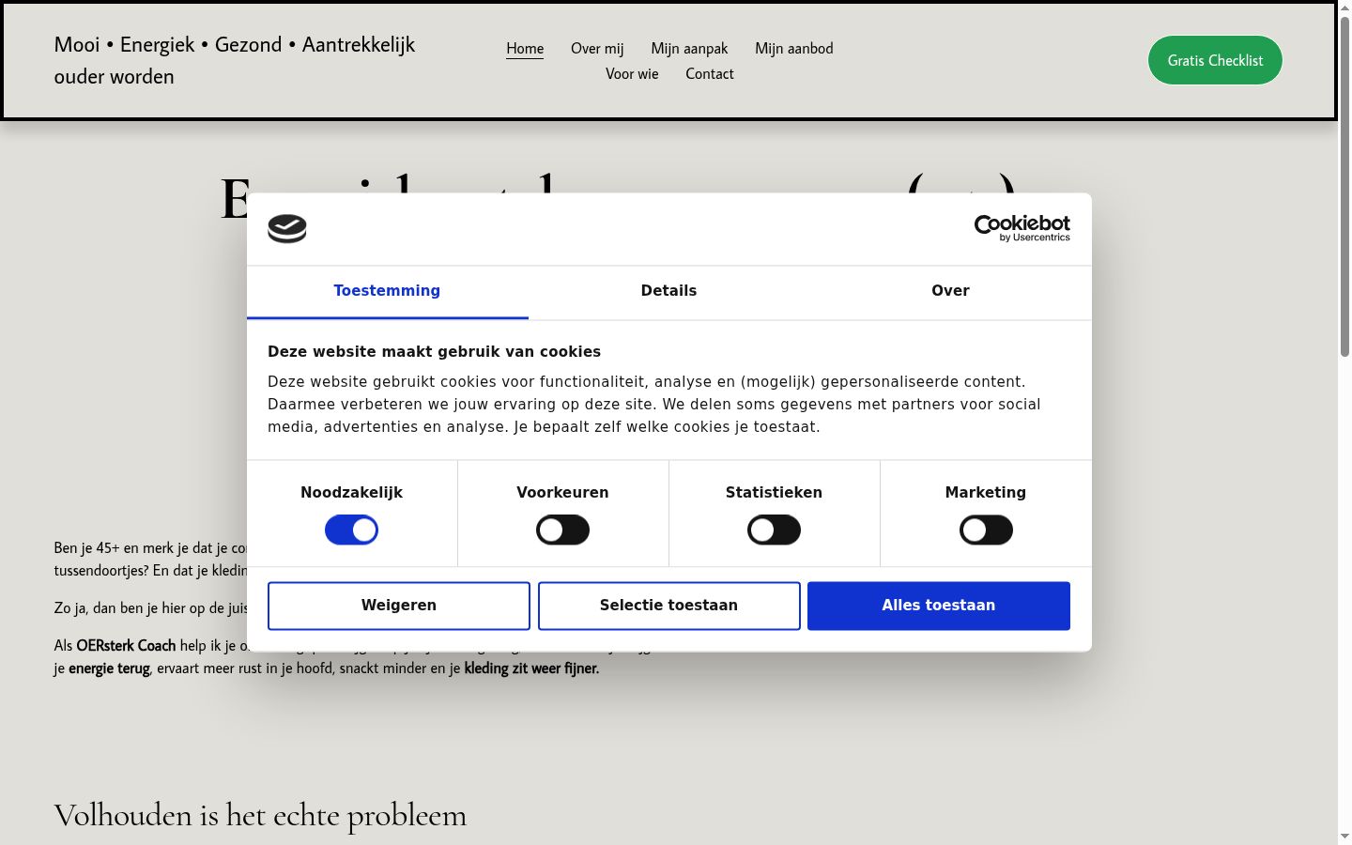Go to the Over mij page

(597, 49)
